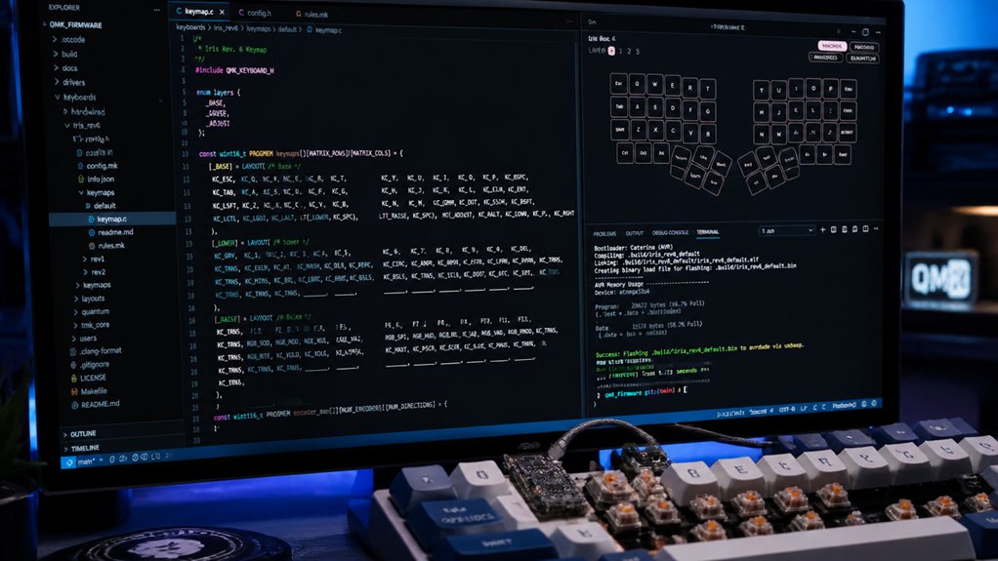The width and height of the screenshot is (998, 561).
Task: Select layer 2 in the keyboard visualizer
Action: tap(629, 52)
